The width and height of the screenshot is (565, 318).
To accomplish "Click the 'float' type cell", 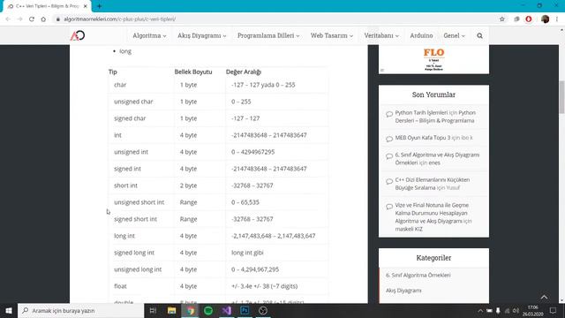I will 120,286.
